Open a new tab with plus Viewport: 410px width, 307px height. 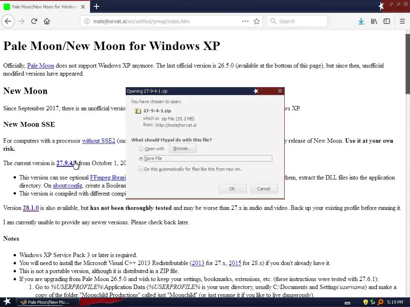pyautogui.click(x=96, y=6)
